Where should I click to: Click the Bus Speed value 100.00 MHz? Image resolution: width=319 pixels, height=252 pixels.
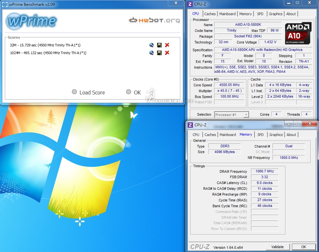click(x=229, y=97)
